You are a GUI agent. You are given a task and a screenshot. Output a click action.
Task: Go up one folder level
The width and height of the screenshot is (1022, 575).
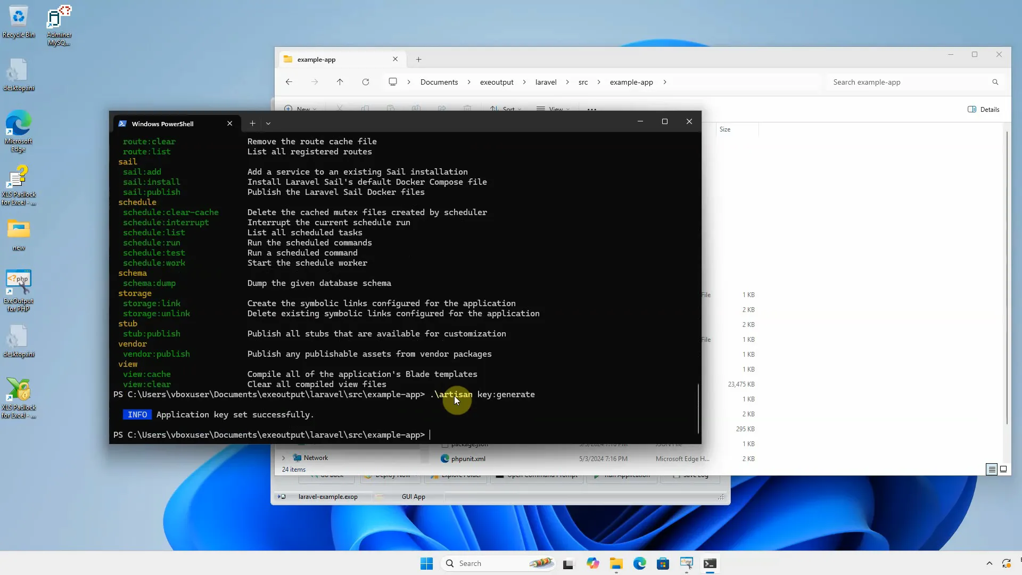pos(340,82)
